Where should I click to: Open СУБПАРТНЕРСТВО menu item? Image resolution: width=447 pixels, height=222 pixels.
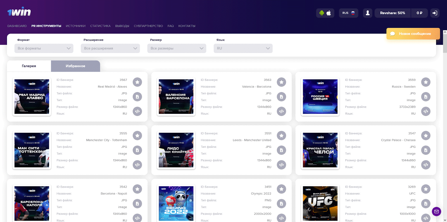pyautogui.click(x=148, y=26)
